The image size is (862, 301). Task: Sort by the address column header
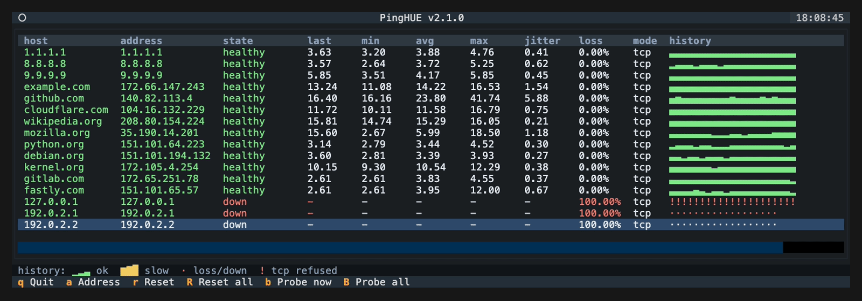(x=141, y=41)
